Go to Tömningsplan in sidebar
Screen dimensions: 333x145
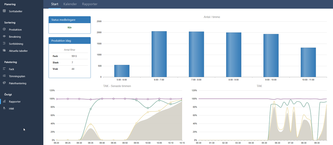[17, 76]
